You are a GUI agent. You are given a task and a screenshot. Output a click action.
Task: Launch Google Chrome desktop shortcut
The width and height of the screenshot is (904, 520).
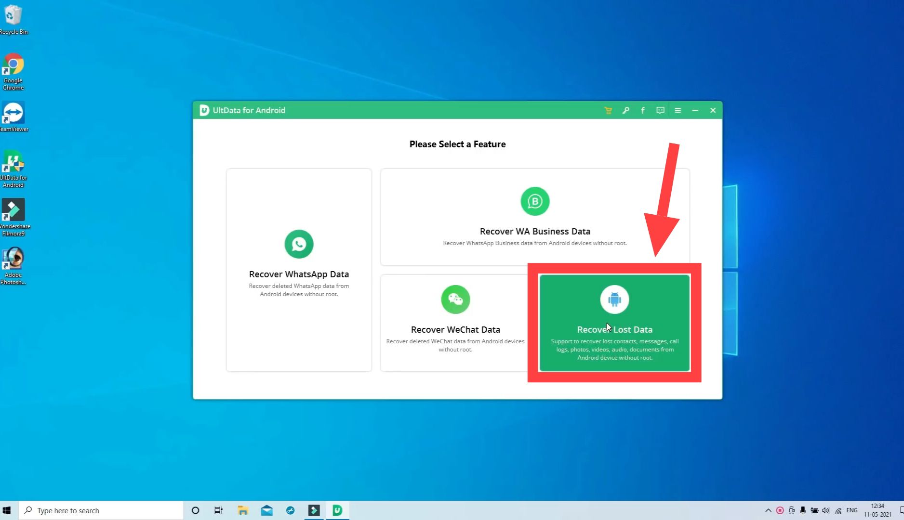(x=13, y=72)
